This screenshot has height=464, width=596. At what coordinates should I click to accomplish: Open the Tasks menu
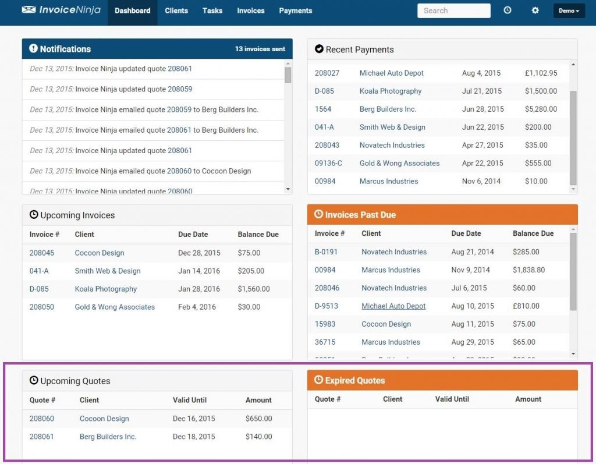pos(212,10)
